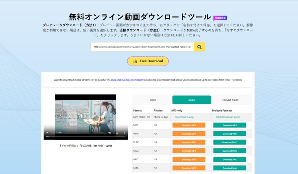Screen dimensions: 298x174
Task: Click the video progress seek bar
Action: coord(86,137)
